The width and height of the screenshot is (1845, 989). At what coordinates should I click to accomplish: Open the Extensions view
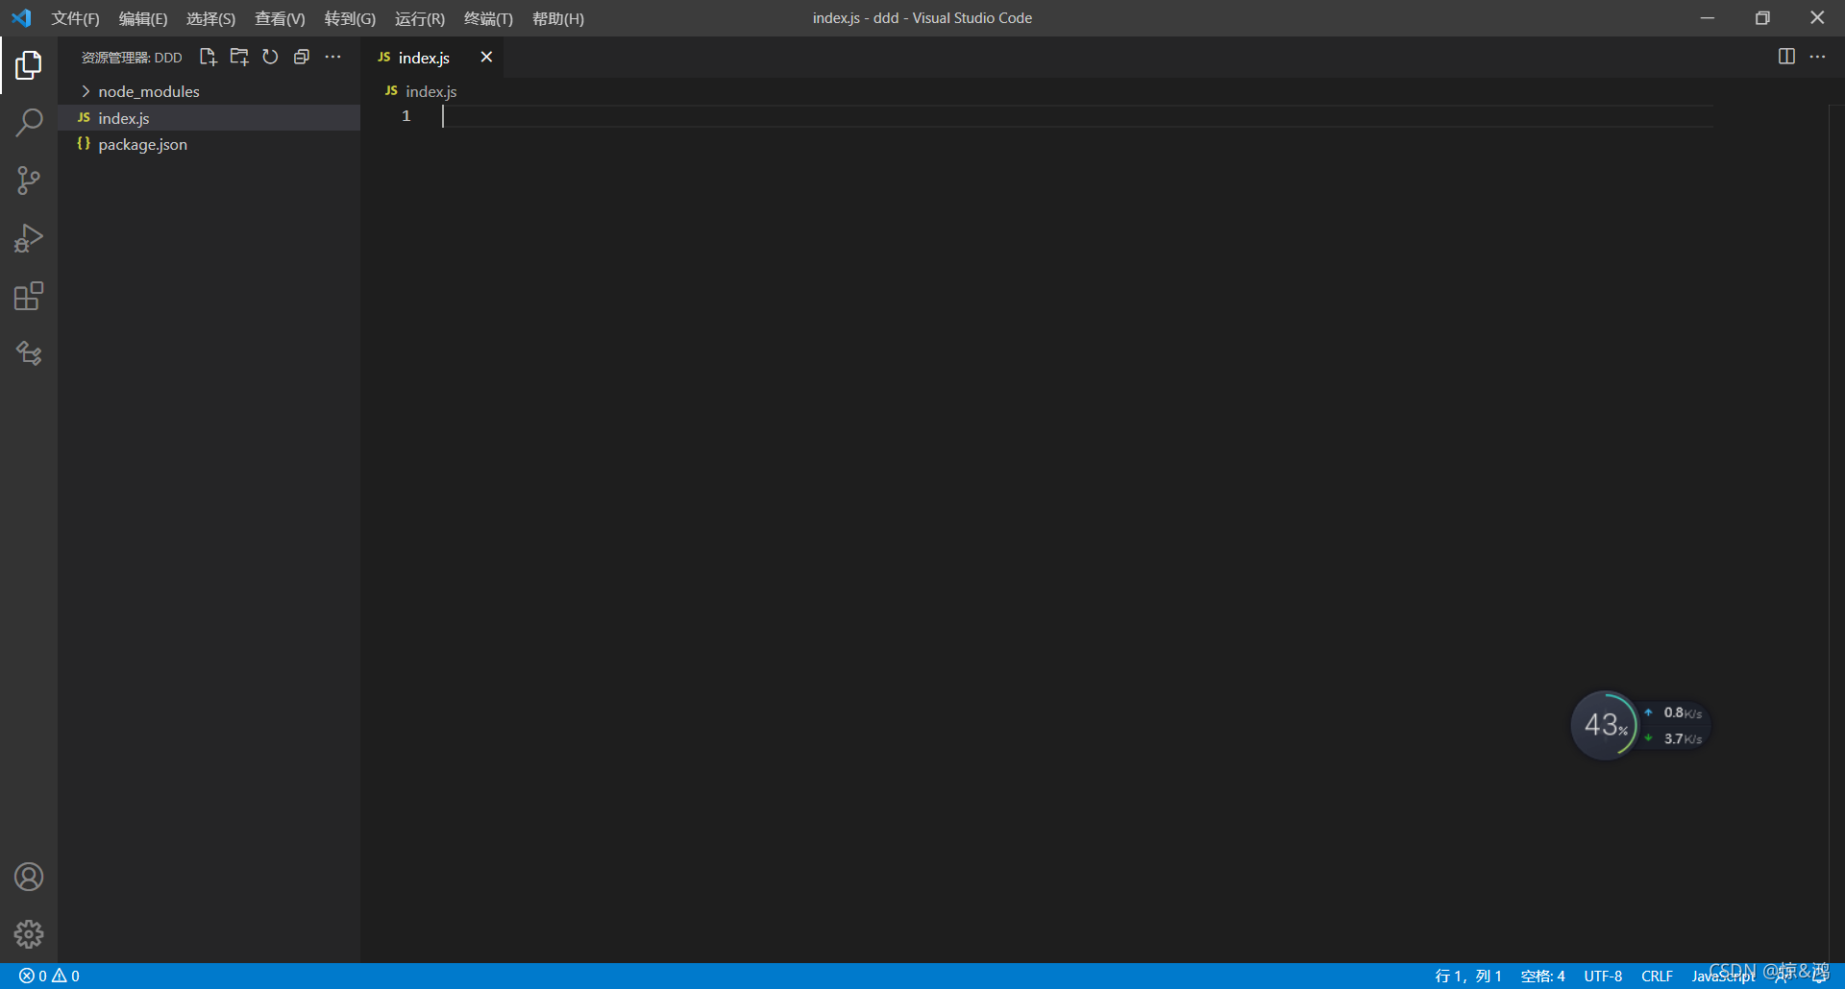(29, 296)
